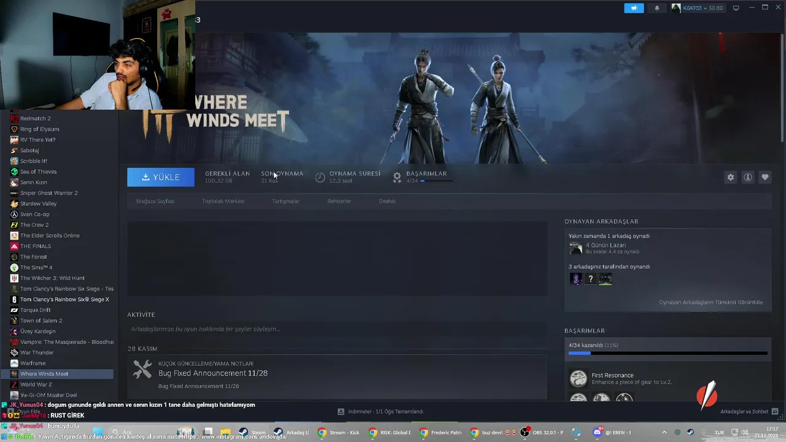This screenshot has height=442, width=786.
Task: Click the Torque Drift game icon
Action: click(14, 310)
